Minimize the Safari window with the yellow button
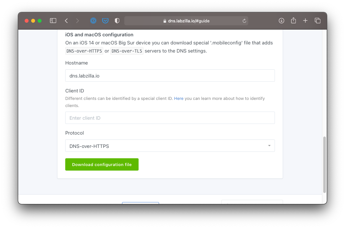Screen dimensions: 345x228 pos(33,21)
